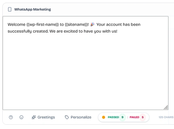The image size is (174, 129).
Task: Click the {{wp-first-name}} placeholder in message
Action: (x=43, y=24)
